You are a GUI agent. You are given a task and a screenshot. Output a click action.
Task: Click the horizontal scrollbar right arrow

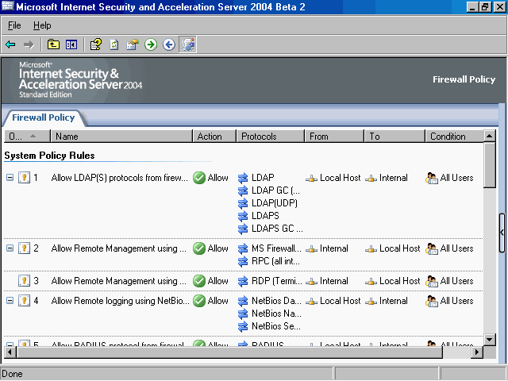pyautogui.click(x=476, y=352)
